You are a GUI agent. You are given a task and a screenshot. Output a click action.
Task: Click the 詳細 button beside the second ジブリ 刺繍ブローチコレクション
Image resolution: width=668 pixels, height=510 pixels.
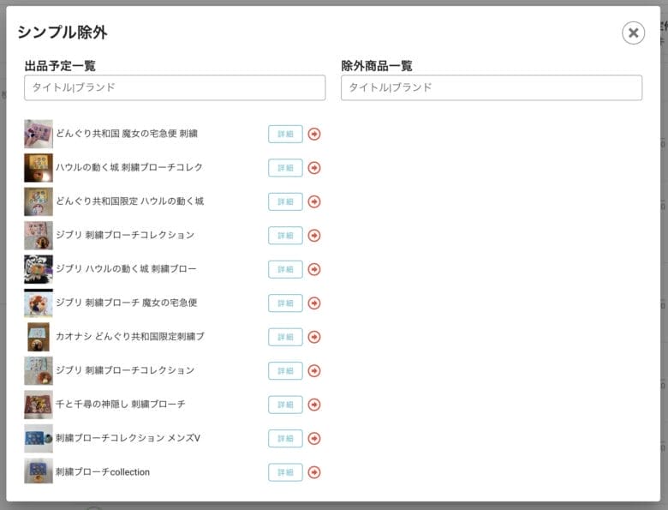pyautogui.click(x=285, y=370)
